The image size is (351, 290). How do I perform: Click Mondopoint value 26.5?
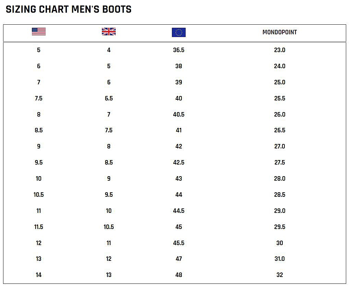coord(280,130)
